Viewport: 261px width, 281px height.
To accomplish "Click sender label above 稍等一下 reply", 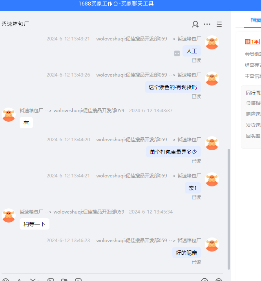I will [72, 212].
